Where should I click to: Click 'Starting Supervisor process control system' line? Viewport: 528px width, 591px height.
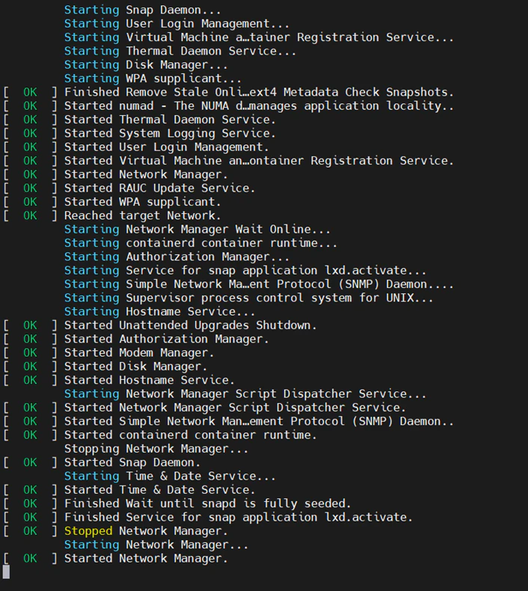point(249,298)
